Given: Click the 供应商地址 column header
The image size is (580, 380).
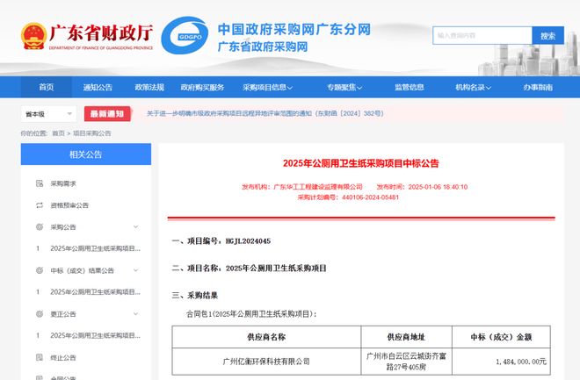Looking at the screenshot, I should click(406, 337).
